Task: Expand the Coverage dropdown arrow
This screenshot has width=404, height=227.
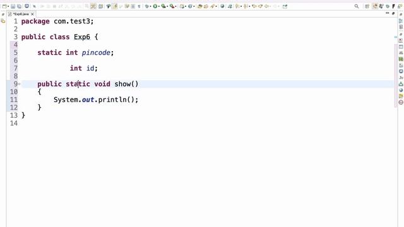Action: tap(167, 6)
